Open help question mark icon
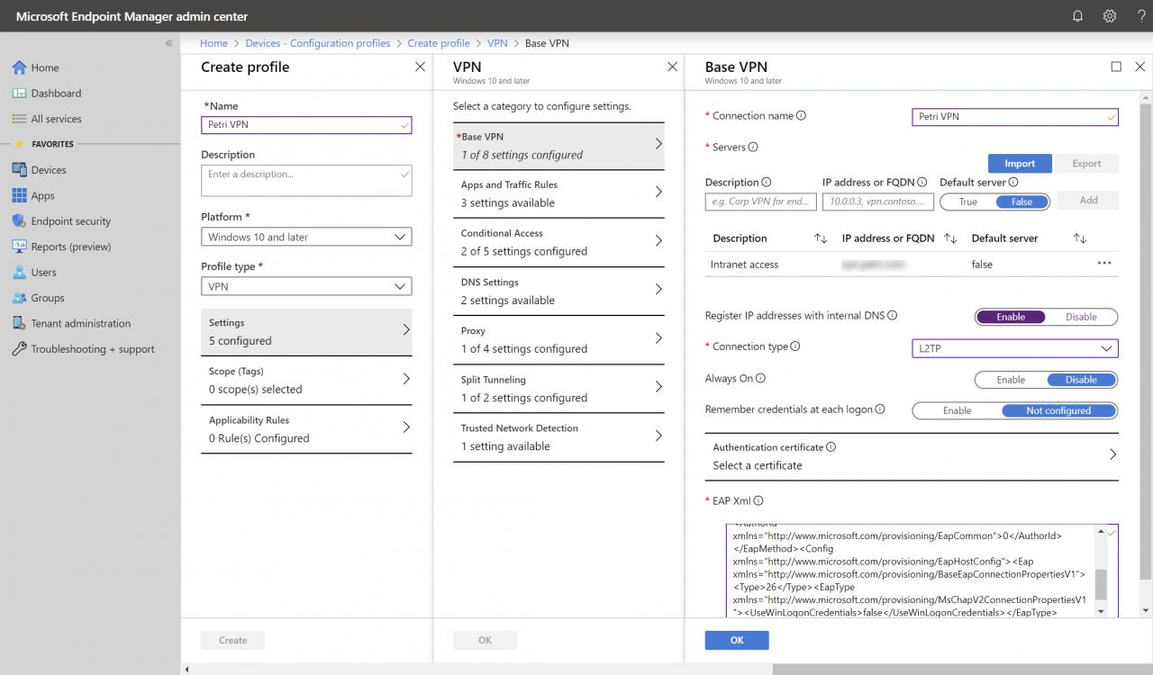The image size is (1153, 675). [x=1141, y=16]
